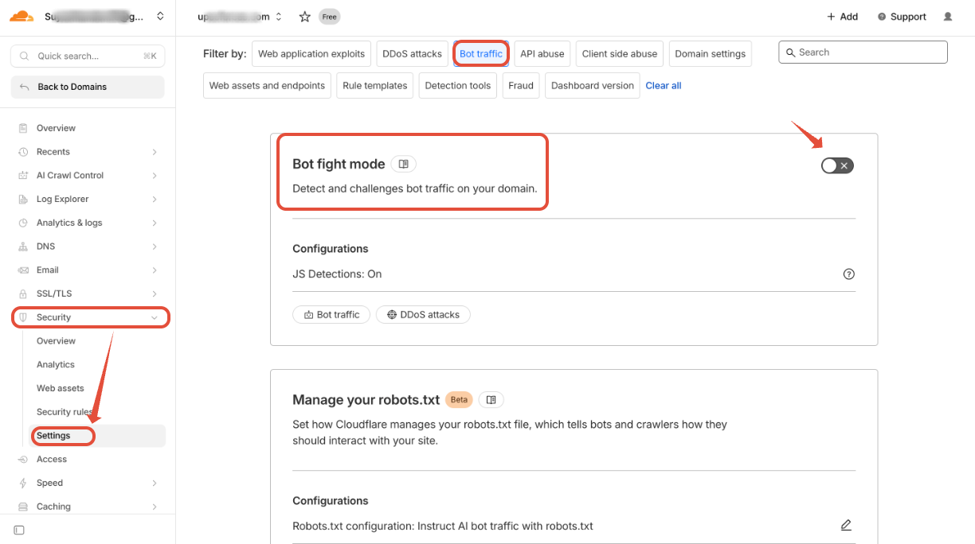Expand the SSL/TLS chevron
Viewport: 975px width, 544px height.
point(155,293)
